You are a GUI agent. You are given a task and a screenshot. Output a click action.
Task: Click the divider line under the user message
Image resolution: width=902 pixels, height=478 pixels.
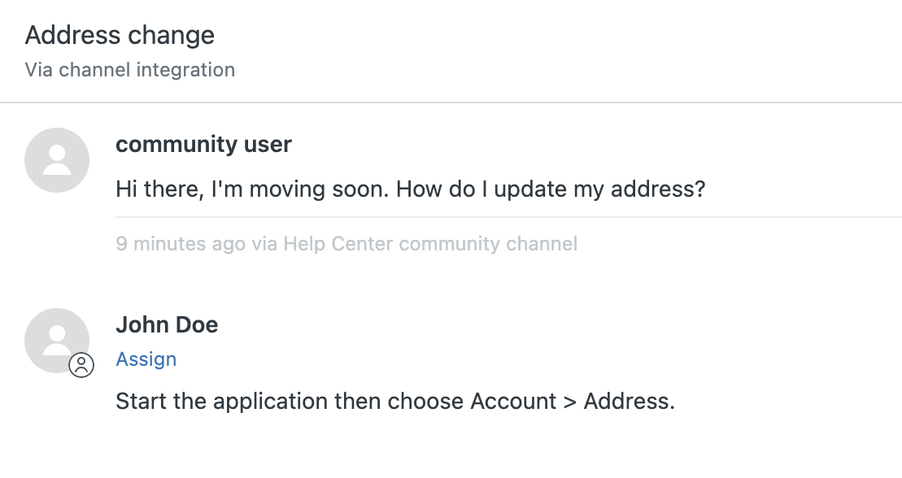pos(508,217)
